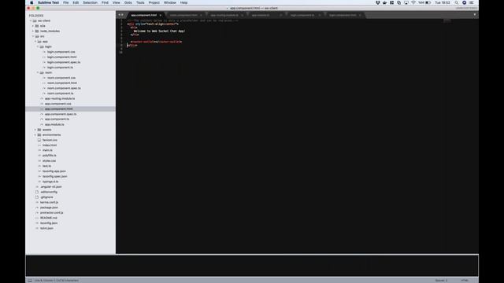Click the previous tab arrow in tab bar
This screenshot has height=283, width=504.
pos(119,15)
